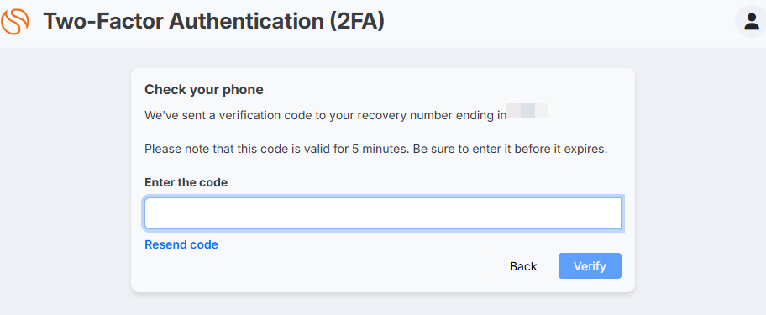Click the blurred recovery number digits
The image size is (766, 315).
[x=527, y=111]
